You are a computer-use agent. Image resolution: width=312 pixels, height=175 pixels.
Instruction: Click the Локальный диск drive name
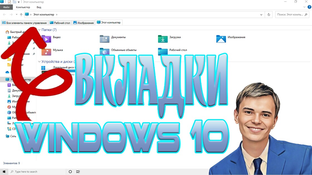[64, 67]
